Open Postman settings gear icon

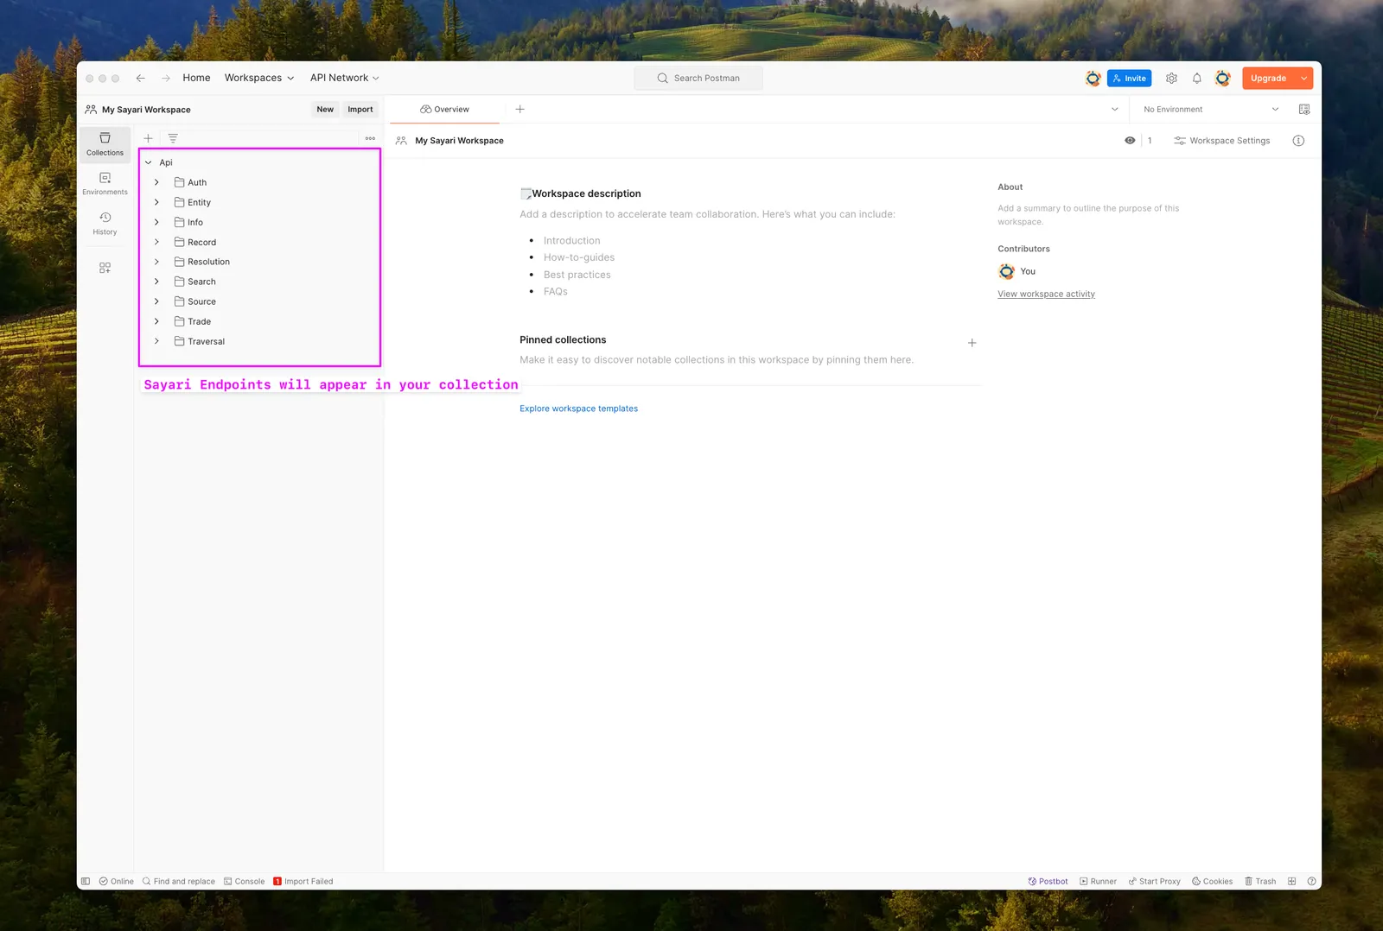click(x=1171, y=78)
